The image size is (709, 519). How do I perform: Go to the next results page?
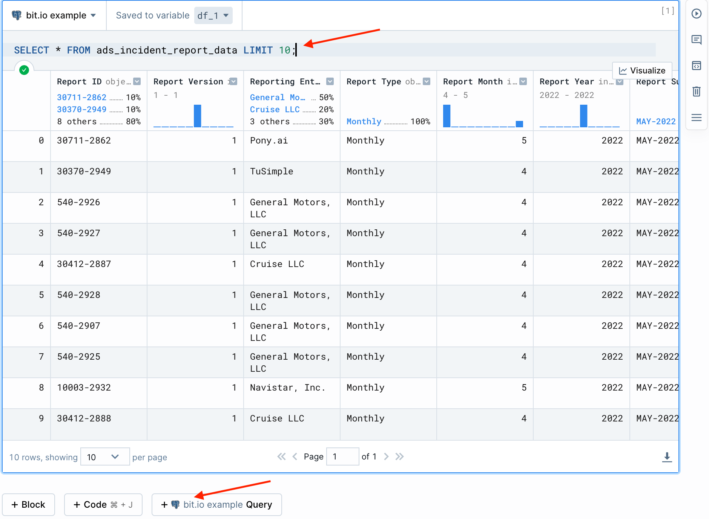(x=386, y=457)
